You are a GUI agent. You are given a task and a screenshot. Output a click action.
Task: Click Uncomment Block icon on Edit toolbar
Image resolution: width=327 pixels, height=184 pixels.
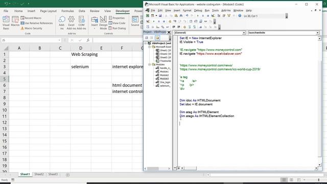(x=194, y=27)
